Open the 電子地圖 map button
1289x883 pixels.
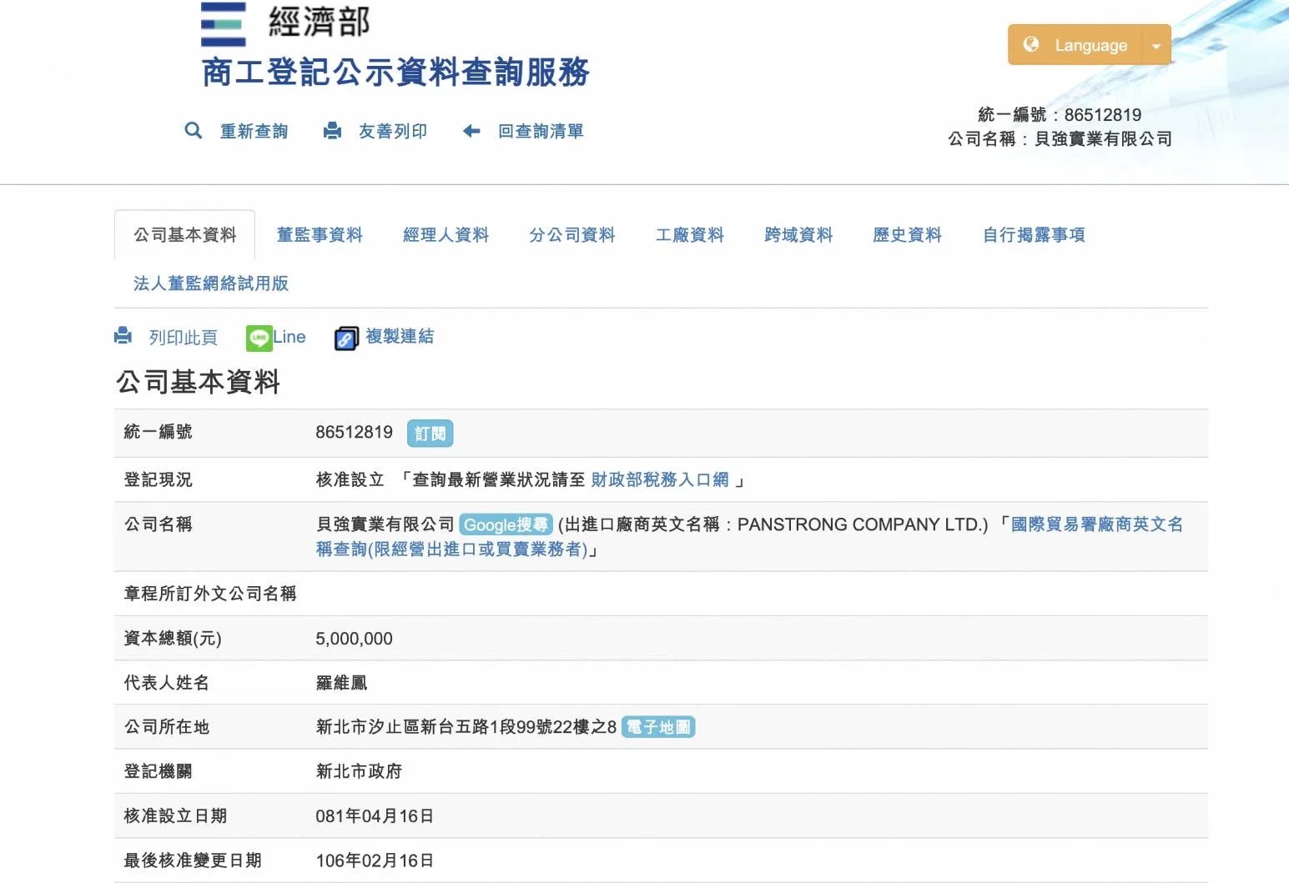(x=658, y=727)
